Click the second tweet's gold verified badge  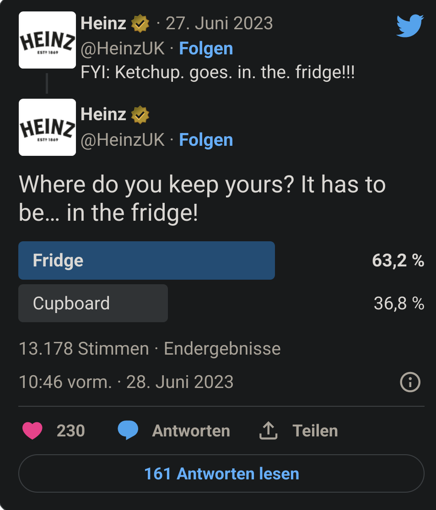(x=140, y=115)
